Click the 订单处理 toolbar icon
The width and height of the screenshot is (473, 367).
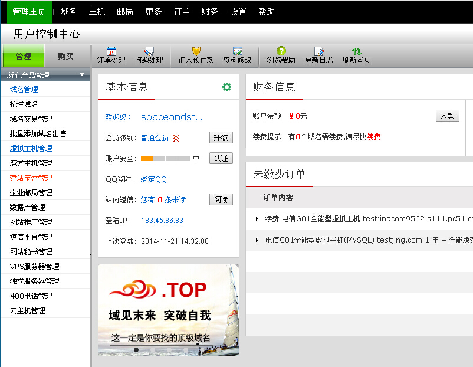point(111,52)
